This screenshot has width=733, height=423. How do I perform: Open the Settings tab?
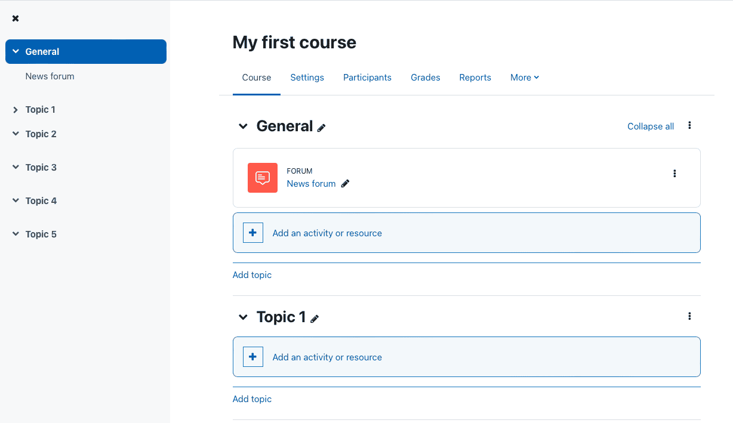[307, 78]
